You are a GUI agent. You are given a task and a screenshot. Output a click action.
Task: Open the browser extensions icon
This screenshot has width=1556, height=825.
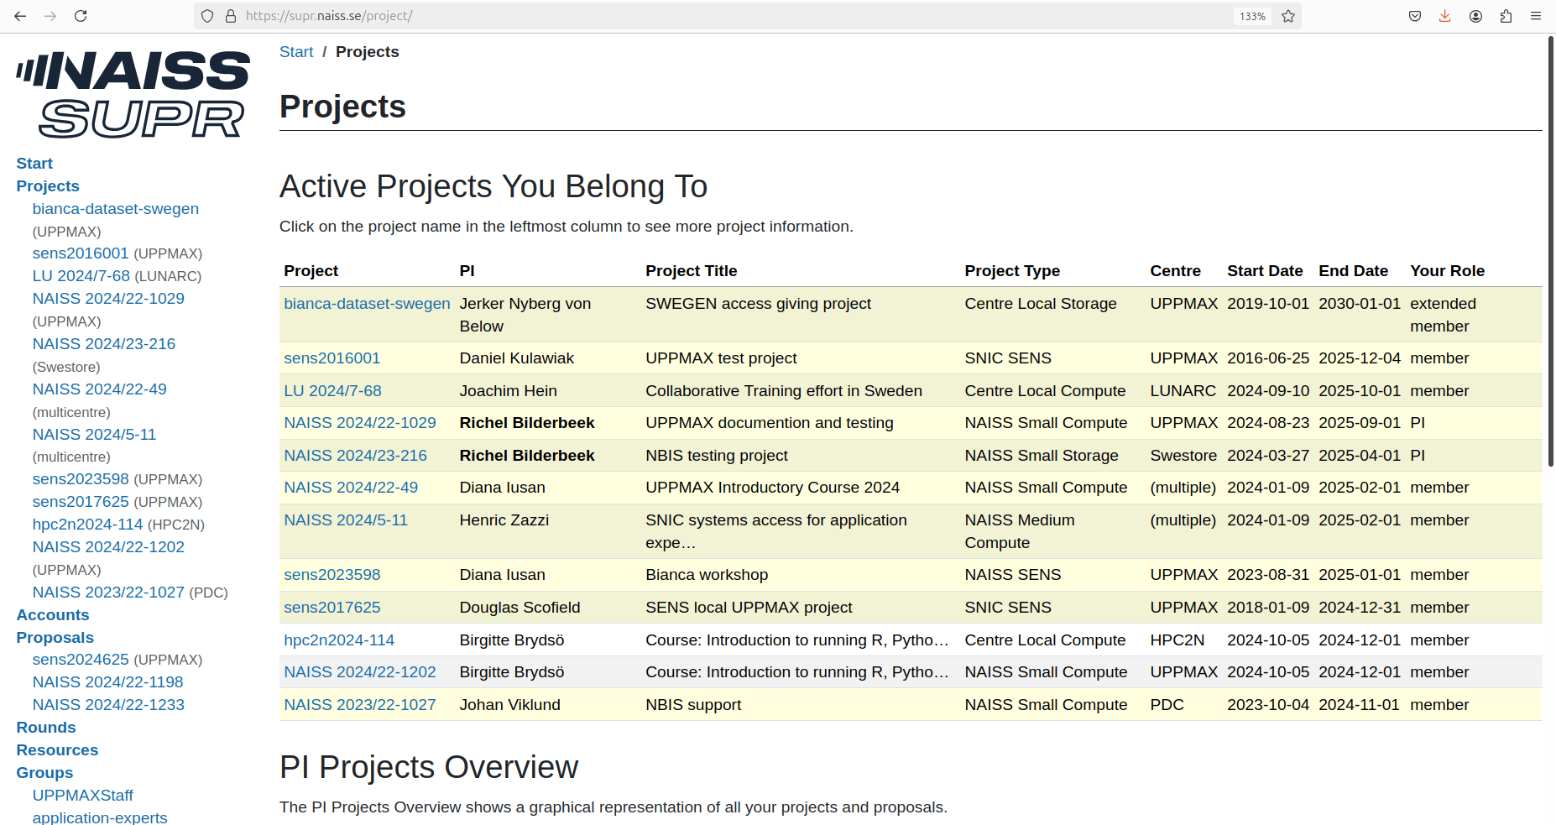tap(1506, 15)
